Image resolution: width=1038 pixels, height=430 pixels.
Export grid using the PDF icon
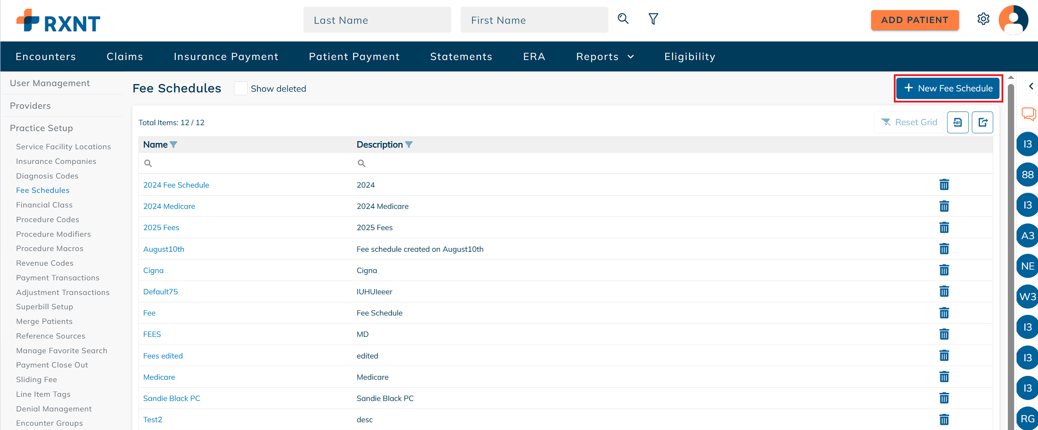coord(957,122)
